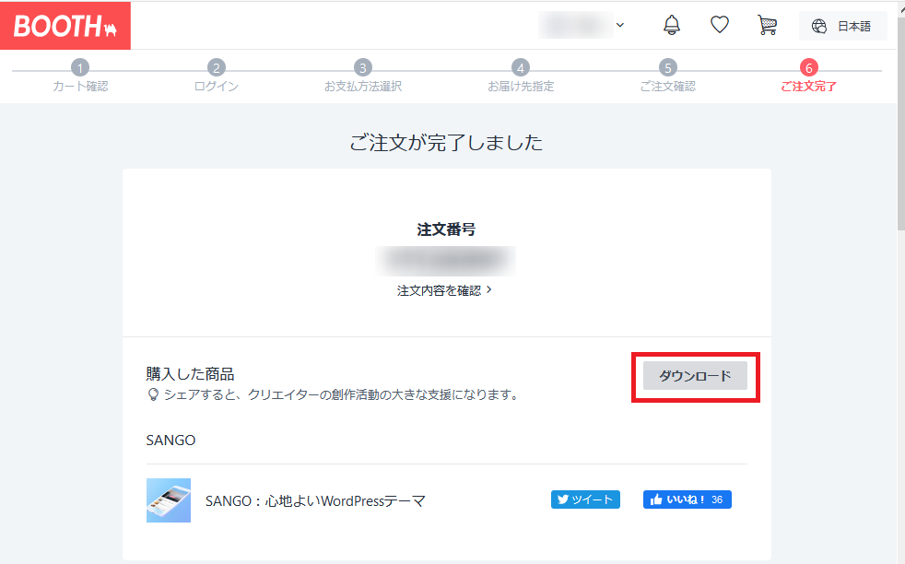
Task: Click the ご注文が完了しました heading
Action: coord(446,143)
